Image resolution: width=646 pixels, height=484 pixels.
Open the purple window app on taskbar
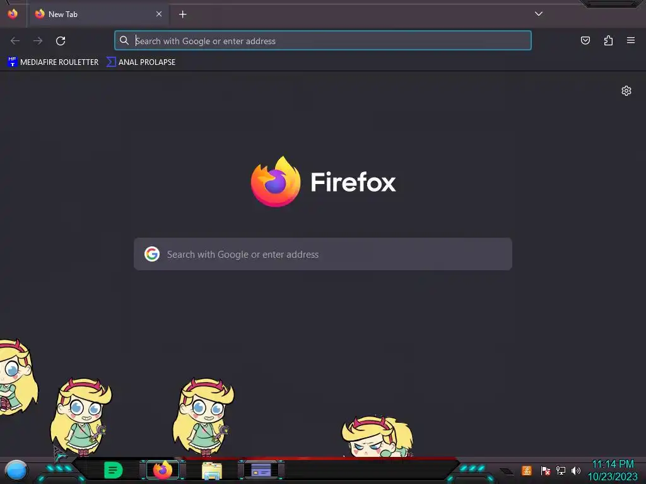pos(261,470)
